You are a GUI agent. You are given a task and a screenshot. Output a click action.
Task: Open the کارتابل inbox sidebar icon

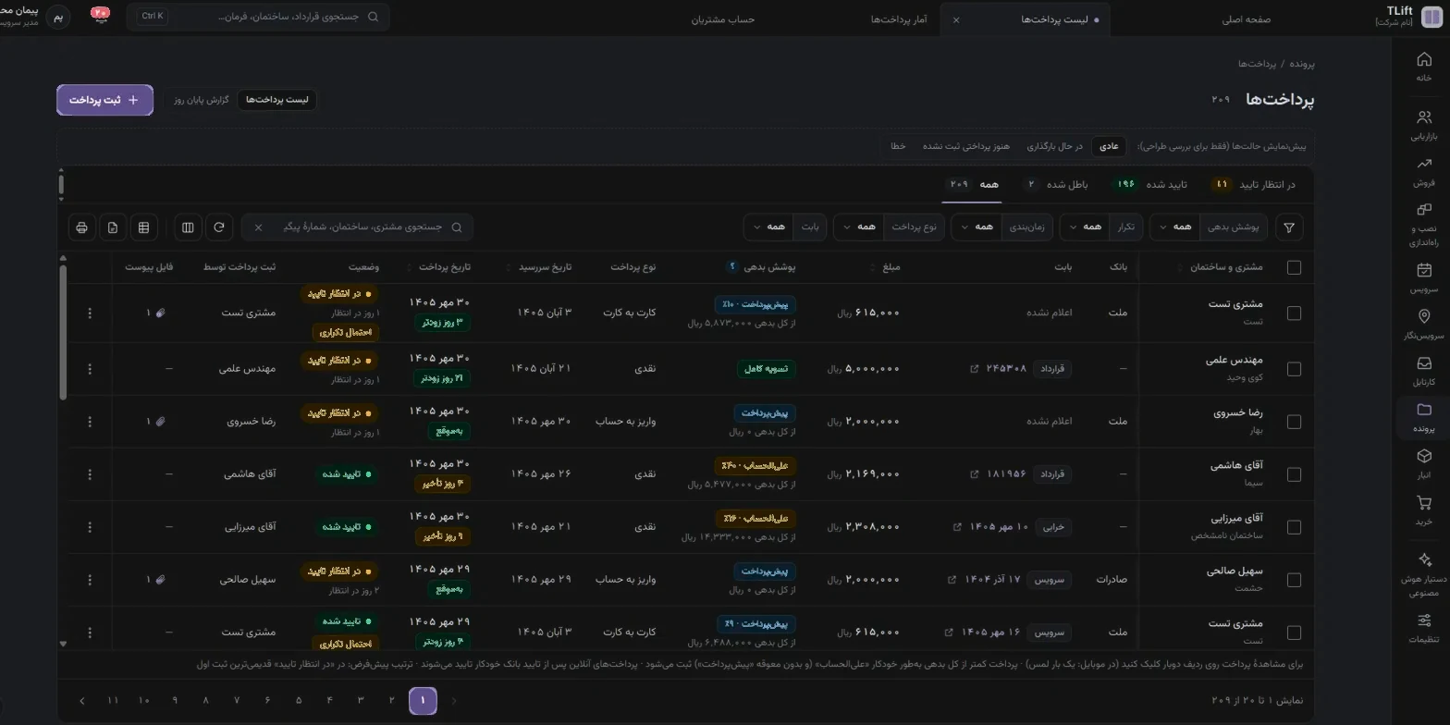1423,372
